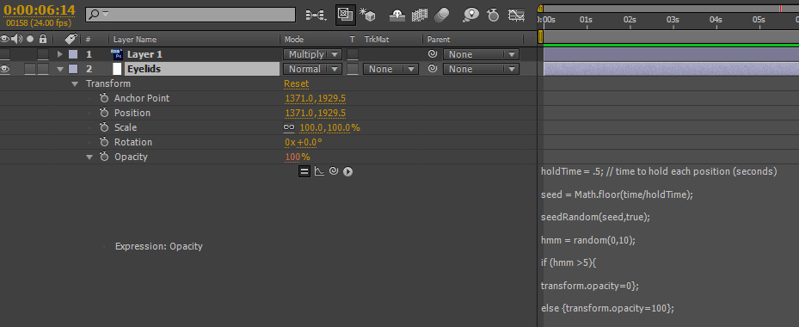Viewport: 799px width, 327px height.
Task: Toggle Anchor Point stopwatch
Action: pos(104,98)
